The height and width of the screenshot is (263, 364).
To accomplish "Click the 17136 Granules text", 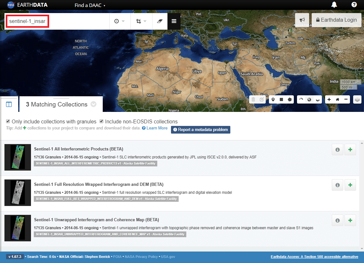I will point(47,157).
